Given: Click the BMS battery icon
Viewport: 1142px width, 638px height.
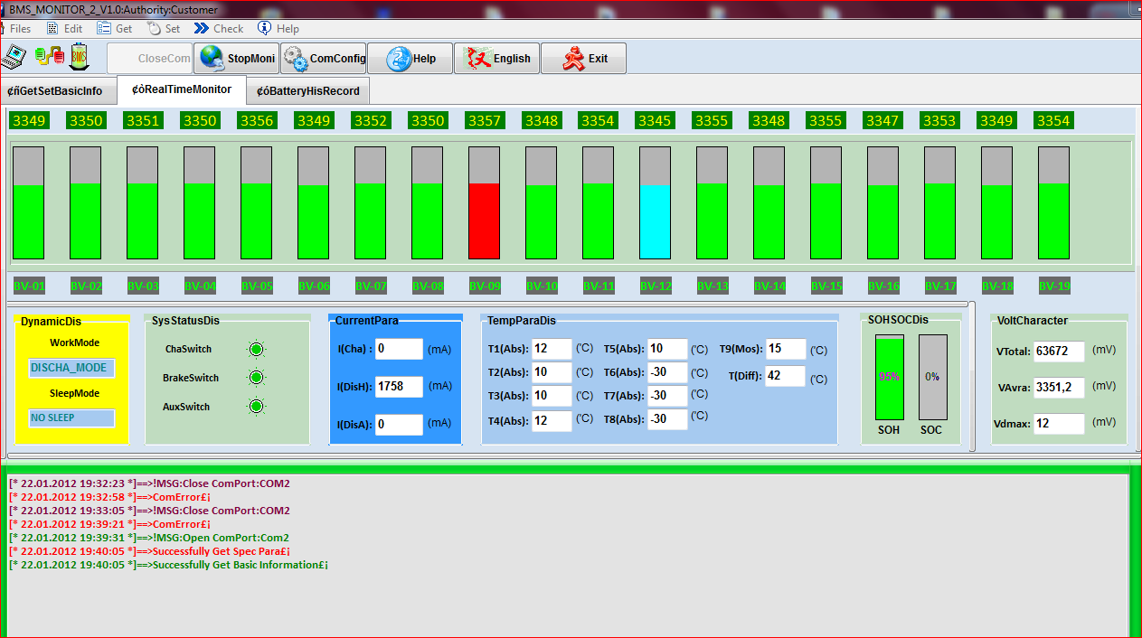Looking at the screenshot, I should [80, 57].
